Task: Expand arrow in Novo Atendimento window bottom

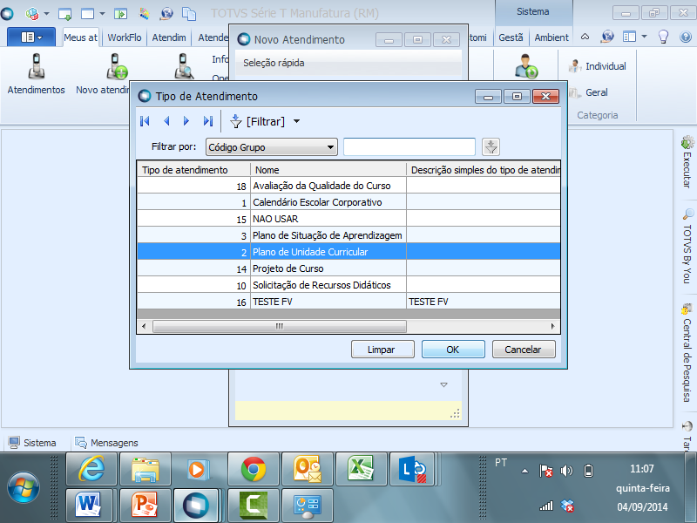Action: tap(443, 384)
